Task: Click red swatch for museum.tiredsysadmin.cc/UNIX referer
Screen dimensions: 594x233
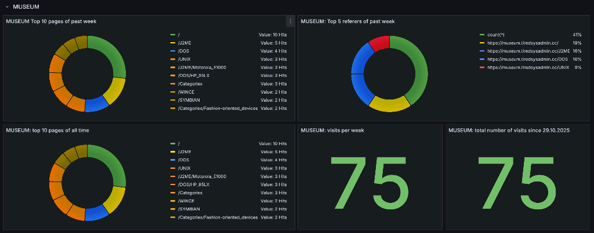Action: coord(481,67)
